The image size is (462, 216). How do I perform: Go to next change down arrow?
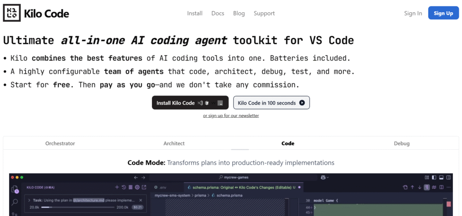(420, 187)
